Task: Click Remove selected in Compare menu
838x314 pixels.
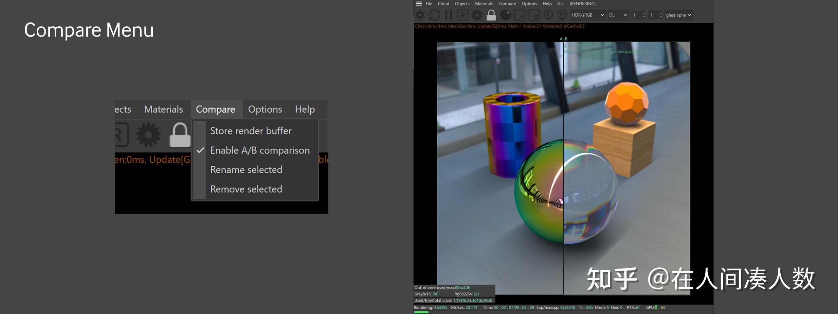Action: click(246, 189)
